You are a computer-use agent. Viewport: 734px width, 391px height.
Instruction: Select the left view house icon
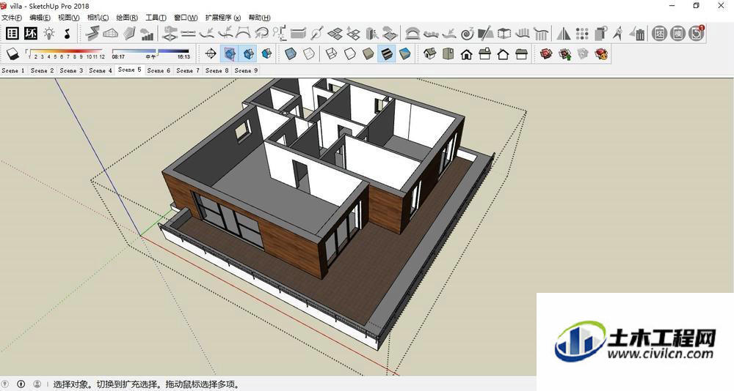pos(521,54)
